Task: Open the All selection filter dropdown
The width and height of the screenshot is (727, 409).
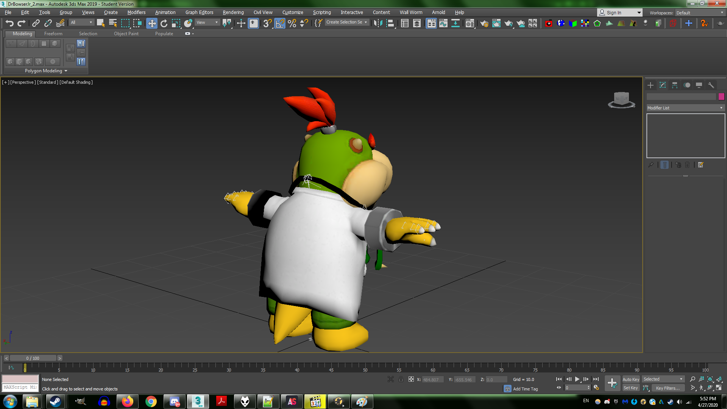Action: pyautogui.click(x=81, y=23)
